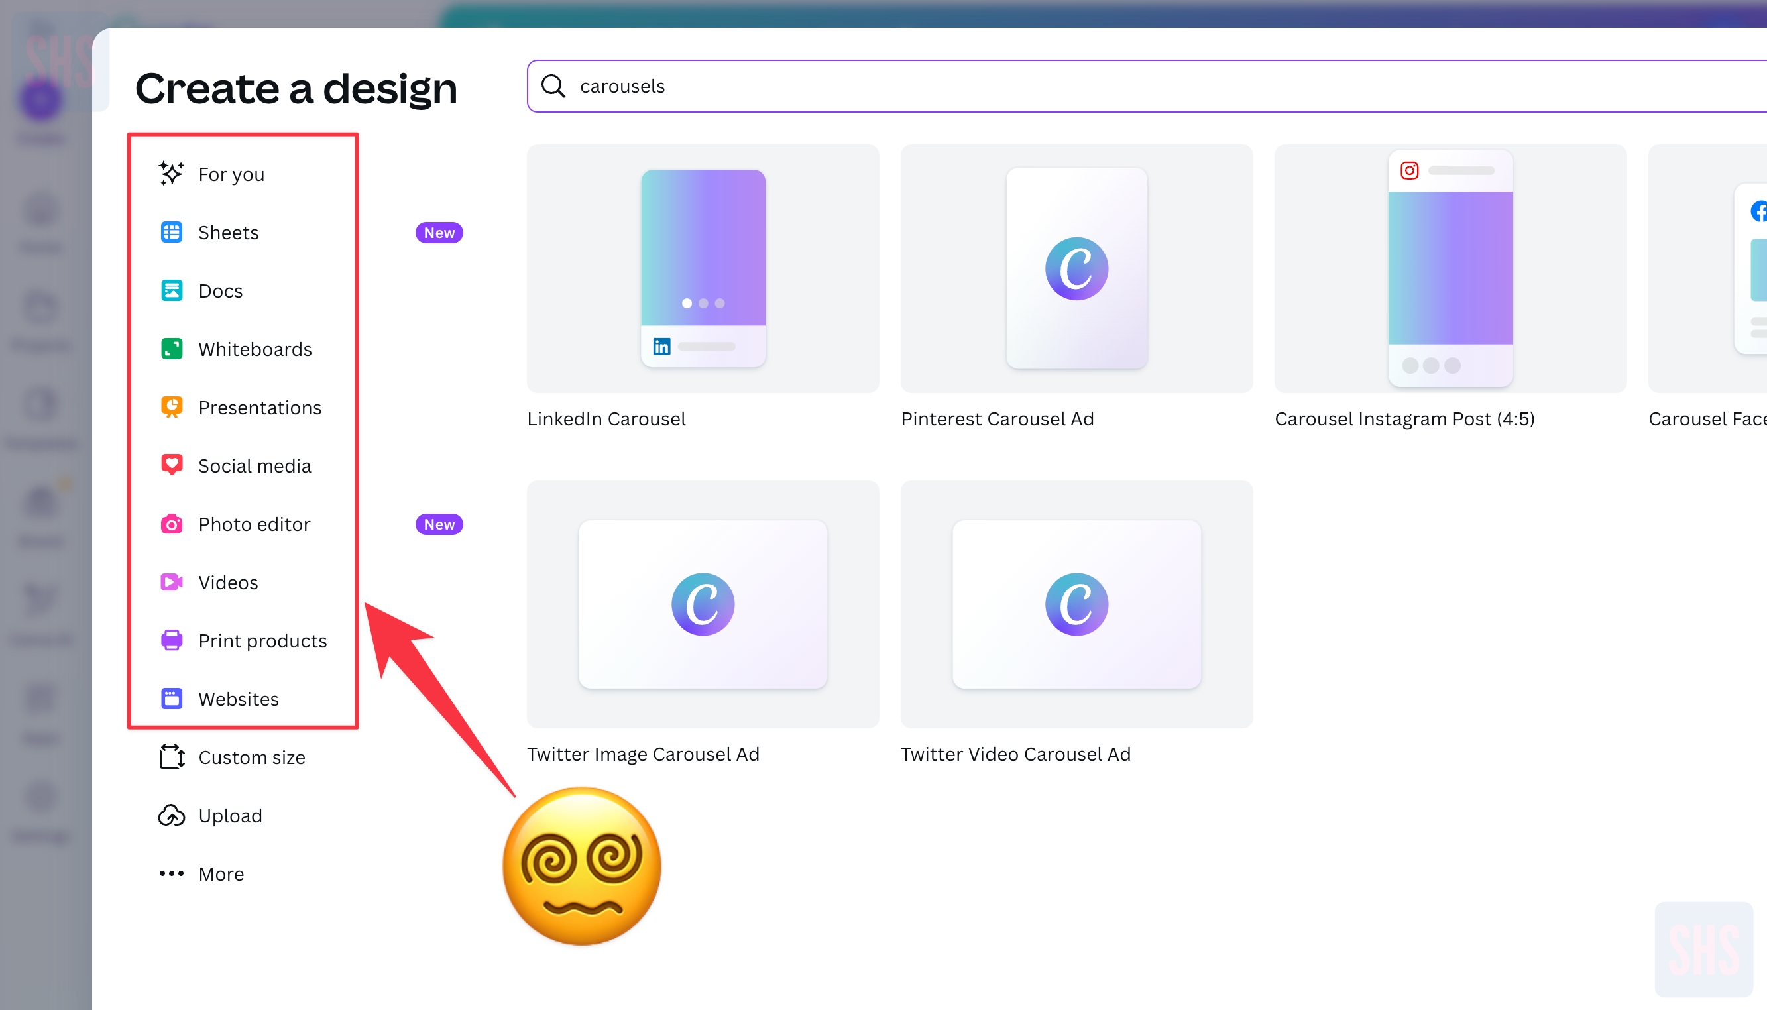Click the green Whiteboards icon
The image size is (1767, 1010).
tap(172, 349)
